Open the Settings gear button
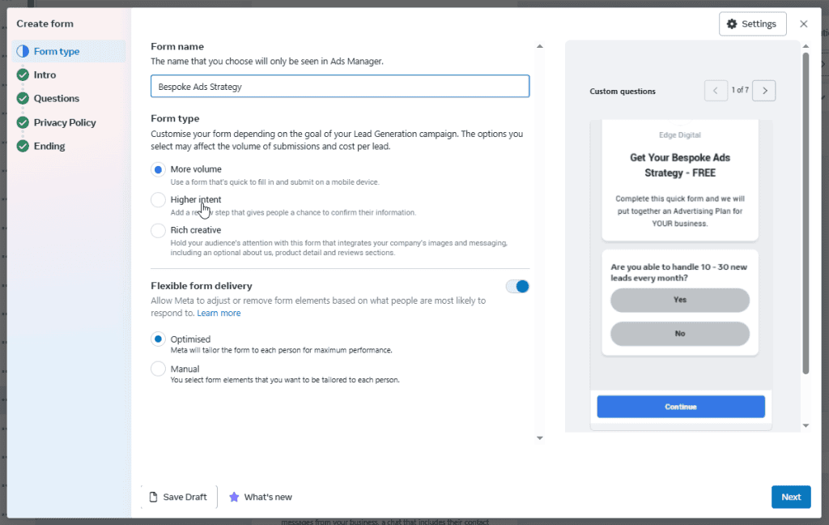The height and width of the screenshot is (525, 829). [752, 23]
